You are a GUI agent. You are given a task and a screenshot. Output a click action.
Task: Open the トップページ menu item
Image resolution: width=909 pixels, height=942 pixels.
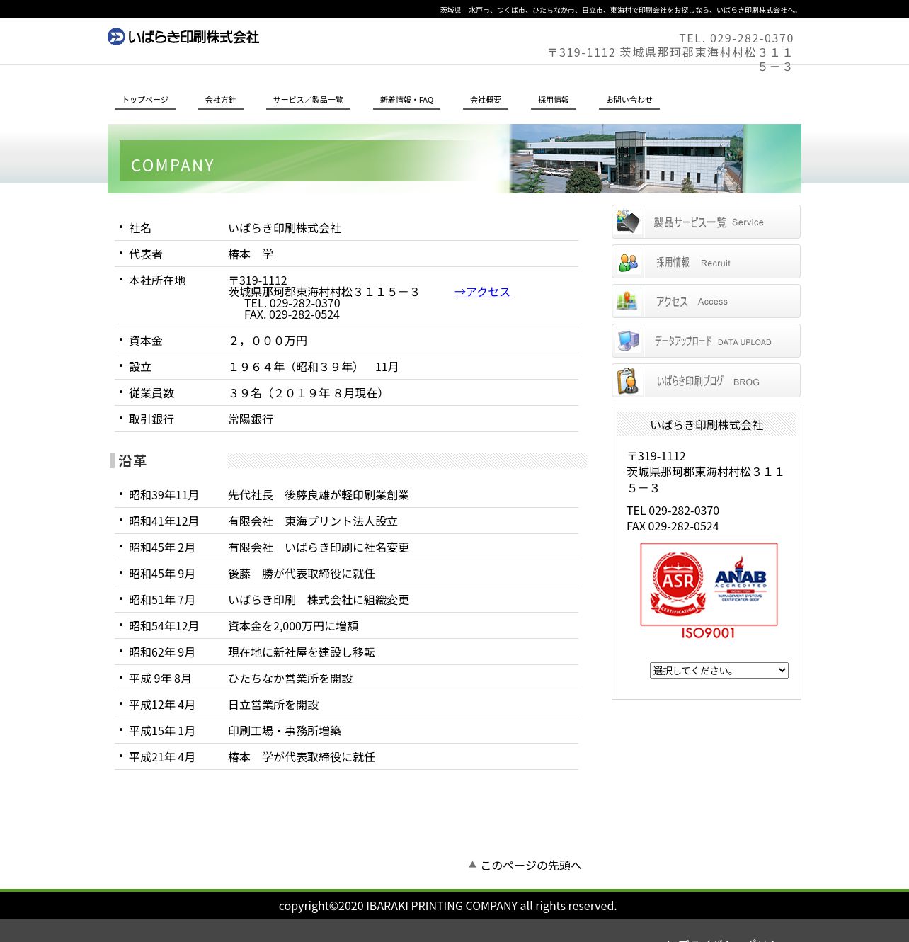145,100
